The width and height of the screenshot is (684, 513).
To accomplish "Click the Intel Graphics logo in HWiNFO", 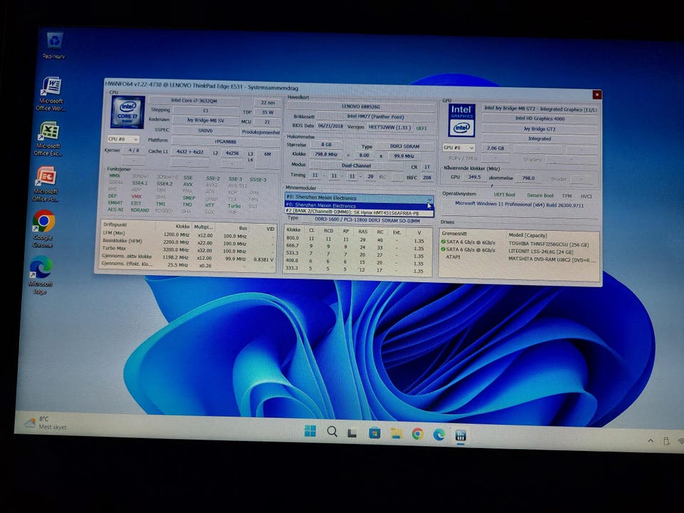I will (462, 120).
